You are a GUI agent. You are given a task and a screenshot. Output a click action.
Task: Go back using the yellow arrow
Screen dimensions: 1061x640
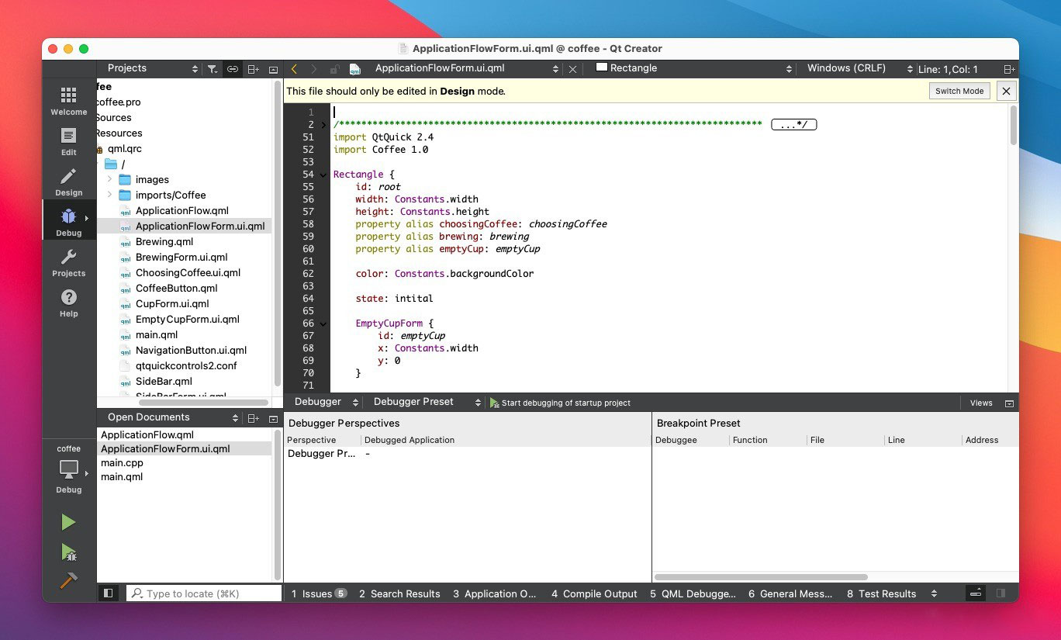(294, 69)
